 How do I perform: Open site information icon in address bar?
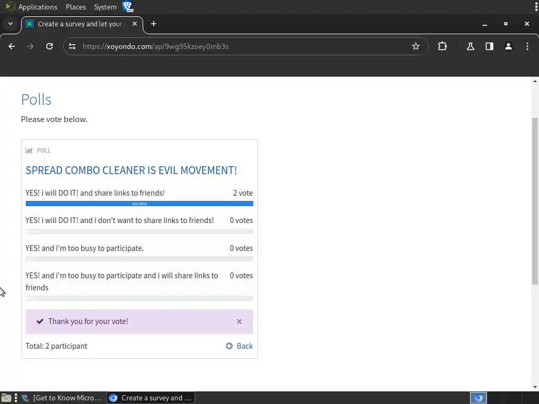coord(72,46)
